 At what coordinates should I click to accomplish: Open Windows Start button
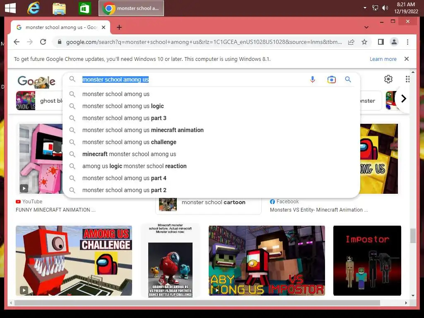coord(10,8)
